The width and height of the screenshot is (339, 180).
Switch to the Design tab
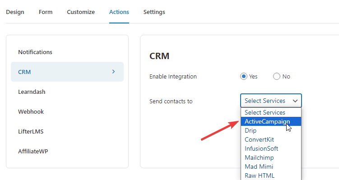15,12
